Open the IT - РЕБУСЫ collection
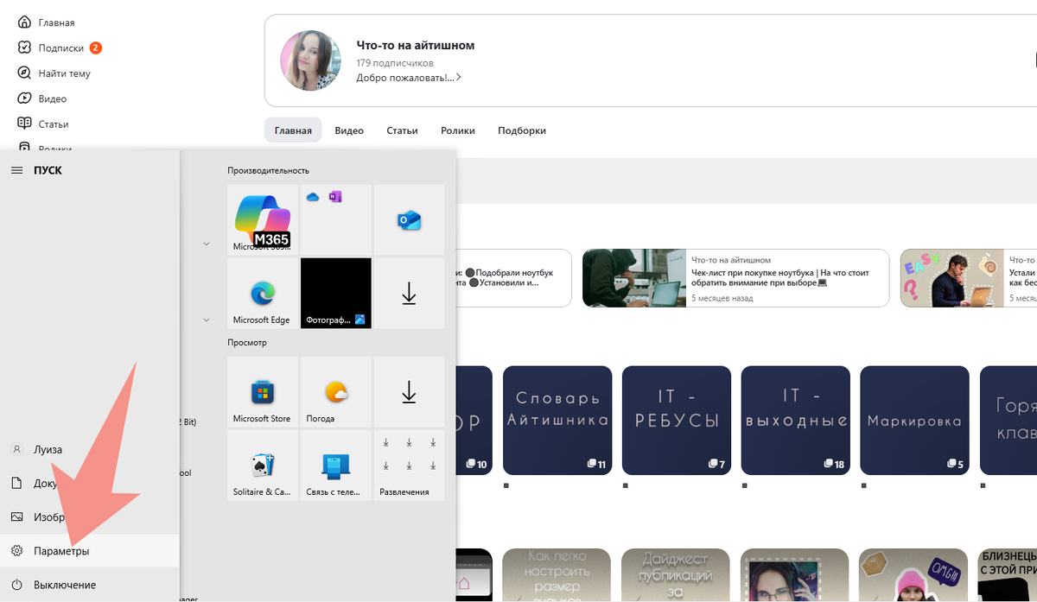The image size is (1037, 602). pyautogui.click(x=677, y=421)
